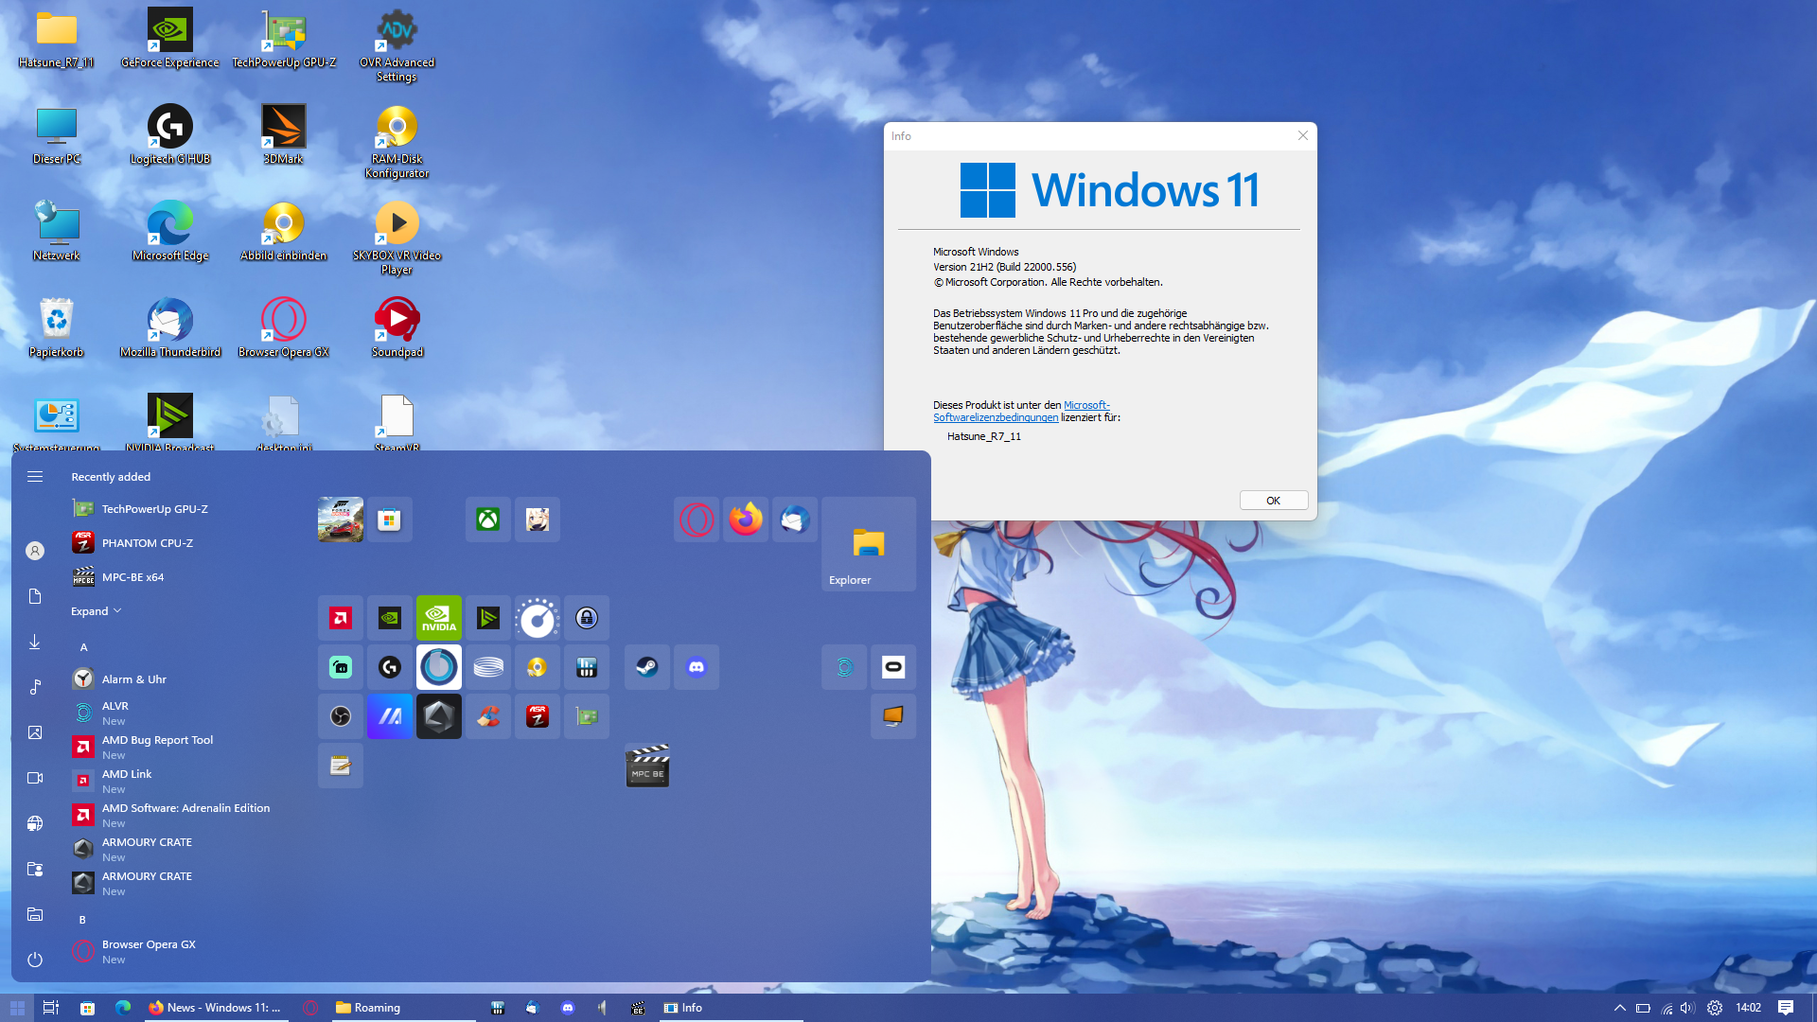The width and height of the screenshot is (1817, 1022).
Task: Click the Power icon in Start sidebar
Action: [35, 959]
